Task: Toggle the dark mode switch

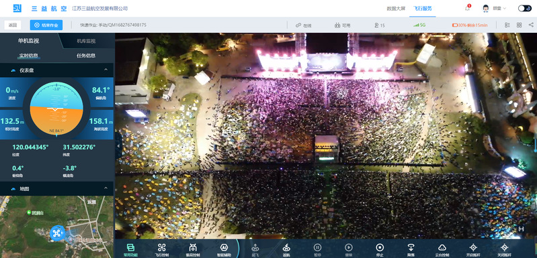Action: tap(524, 8)
